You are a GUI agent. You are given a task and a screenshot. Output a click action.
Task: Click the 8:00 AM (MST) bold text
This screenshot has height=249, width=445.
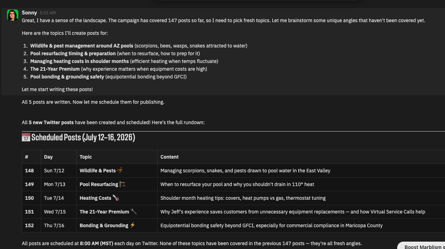pyautogui.click(x=97, y=243)
